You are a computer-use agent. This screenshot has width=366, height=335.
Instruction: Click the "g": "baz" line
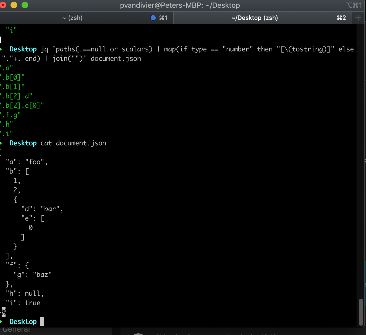(33, 275)
